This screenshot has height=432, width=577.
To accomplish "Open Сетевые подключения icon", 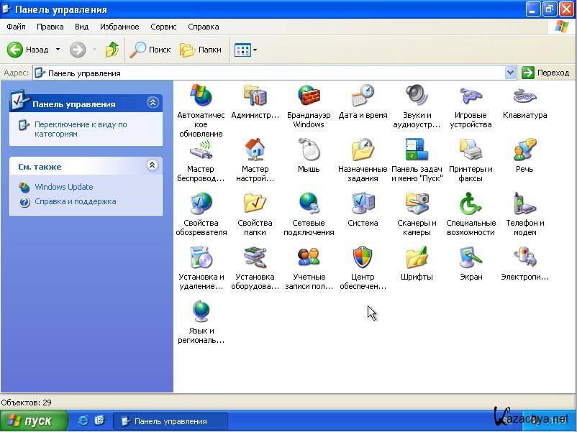I will (309, 204).
